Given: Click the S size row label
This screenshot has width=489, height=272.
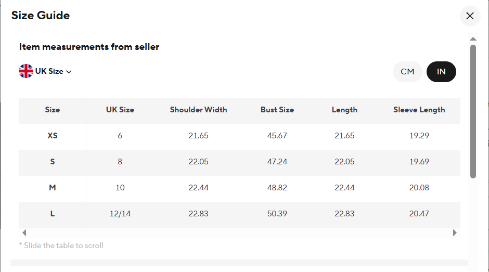Looking at the screenshot, I should [53, 162].
